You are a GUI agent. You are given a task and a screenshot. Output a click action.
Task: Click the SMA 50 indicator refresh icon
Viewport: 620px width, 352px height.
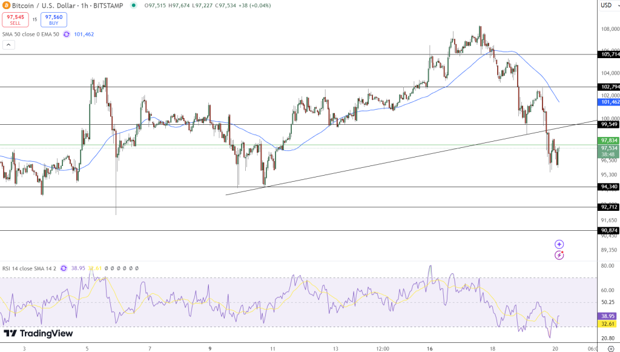click(67, 35)
